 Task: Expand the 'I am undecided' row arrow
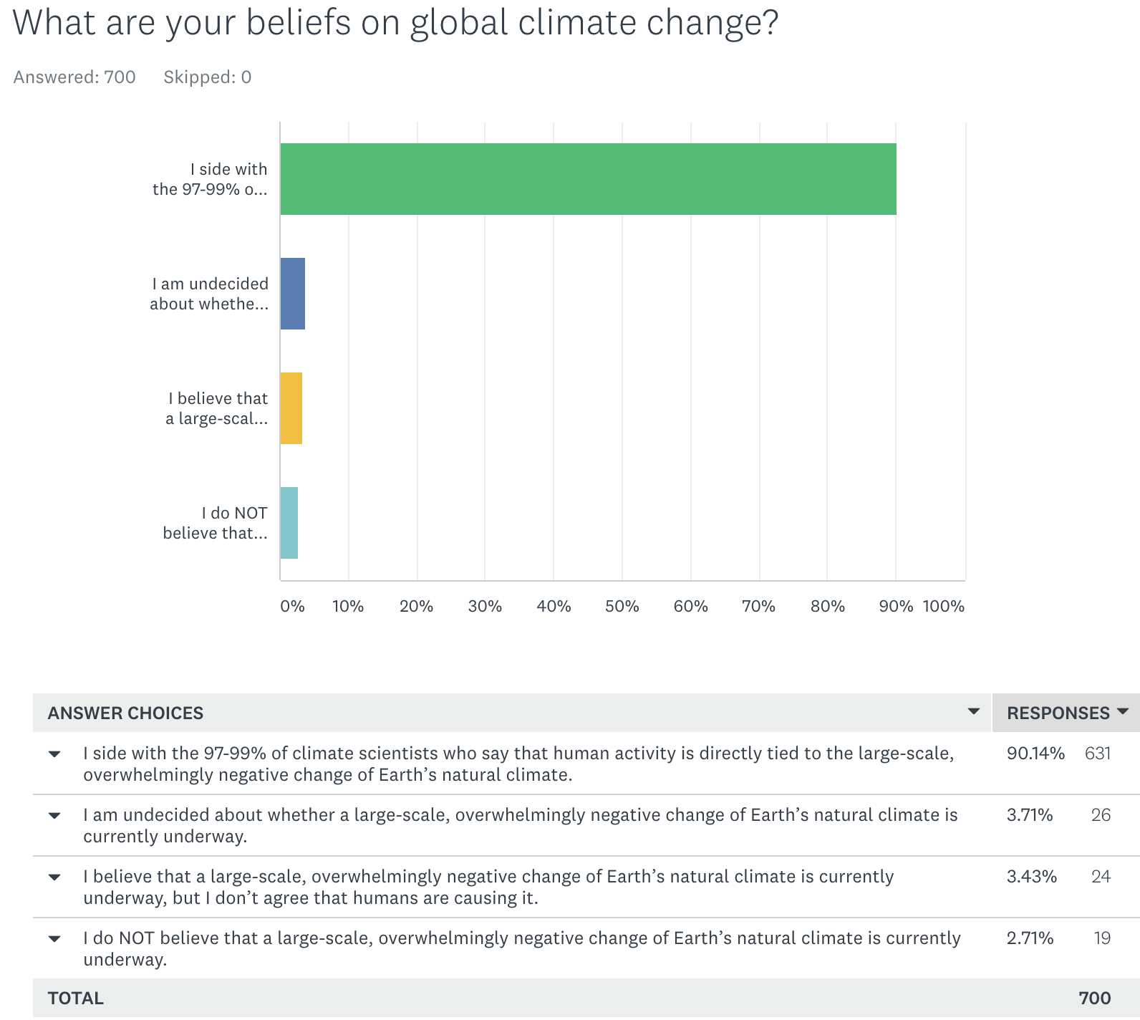click(x=54, y=816)
